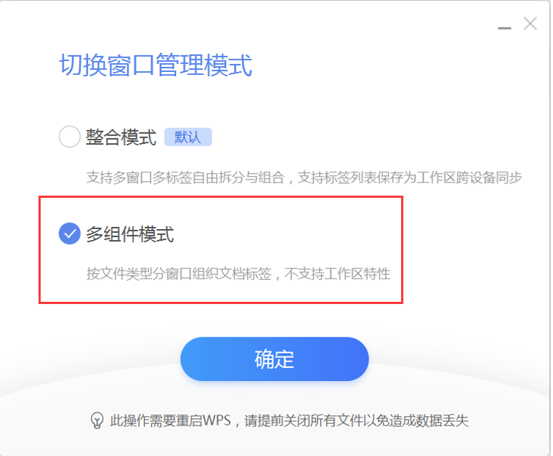
Task: Confirm with the 确定 button
Action: (275, 359)
